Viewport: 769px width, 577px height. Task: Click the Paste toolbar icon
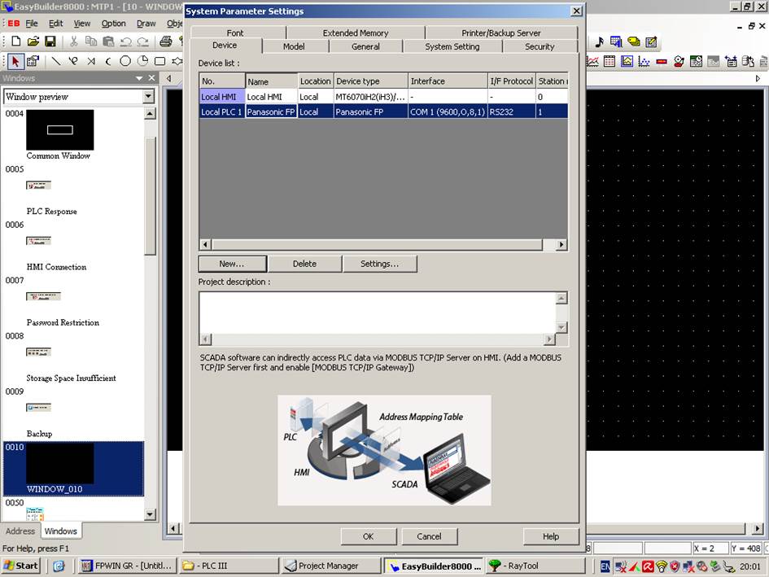coord(107,42)
